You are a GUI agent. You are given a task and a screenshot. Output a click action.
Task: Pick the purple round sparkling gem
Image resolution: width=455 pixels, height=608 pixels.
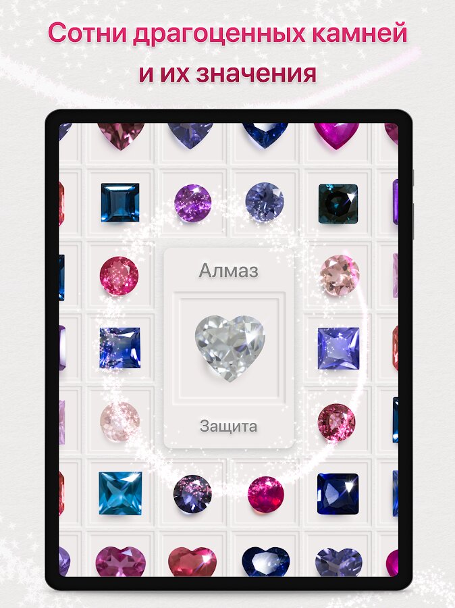[192, 203]
